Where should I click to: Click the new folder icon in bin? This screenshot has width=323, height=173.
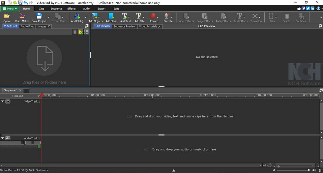(80, 32)
